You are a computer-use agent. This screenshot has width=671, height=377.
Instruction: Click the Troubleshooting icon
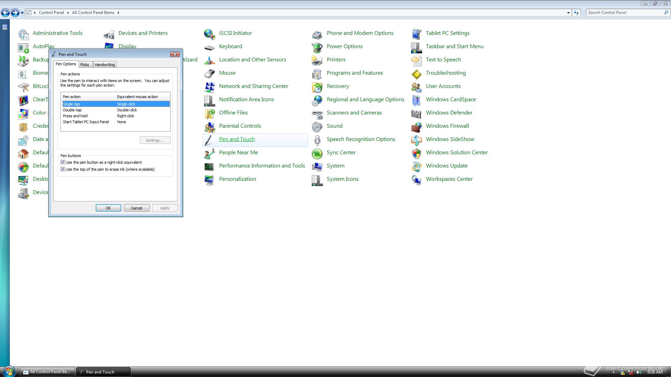coord(416,74)
